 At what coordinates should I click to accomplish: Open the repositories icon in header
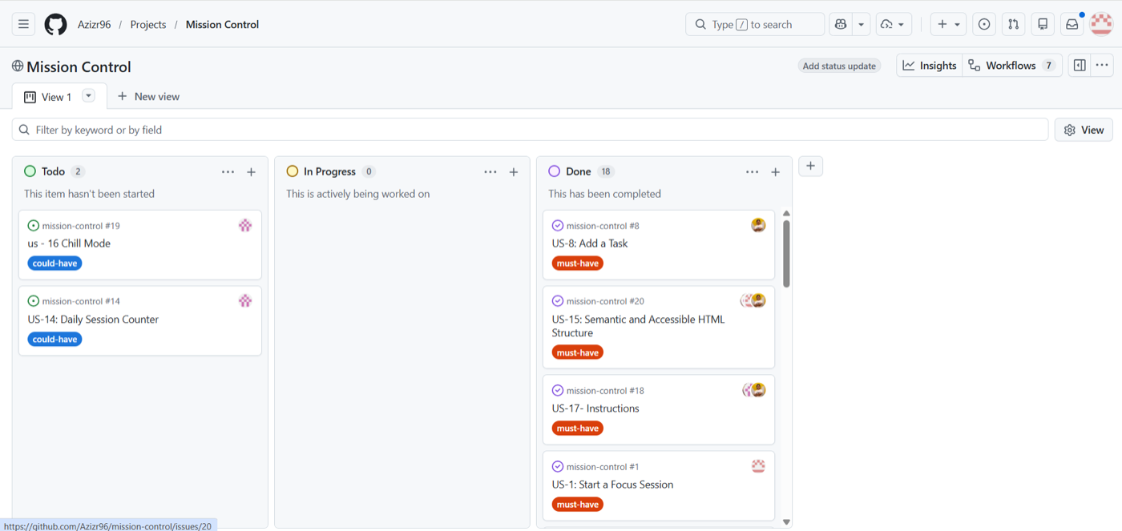[1043, 24]
